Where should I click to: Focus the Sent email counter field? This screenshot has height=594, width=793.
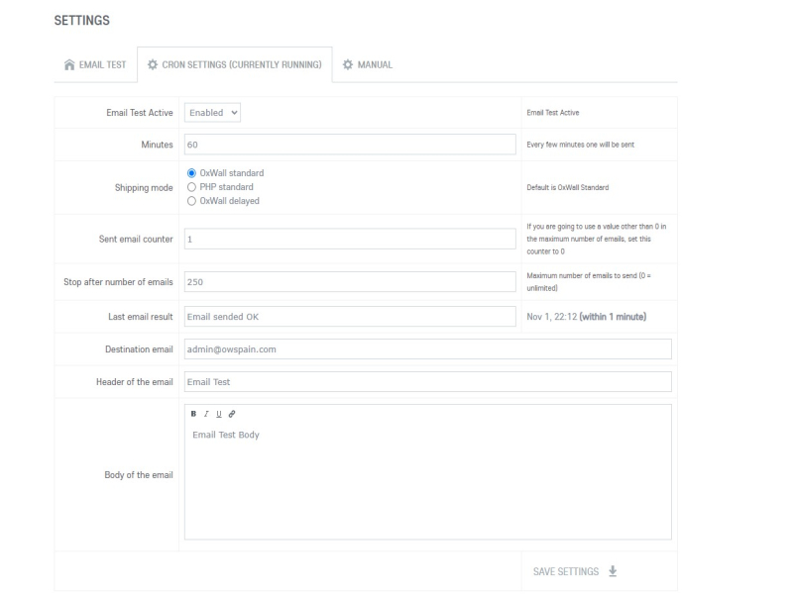click(x=350, y=239)
